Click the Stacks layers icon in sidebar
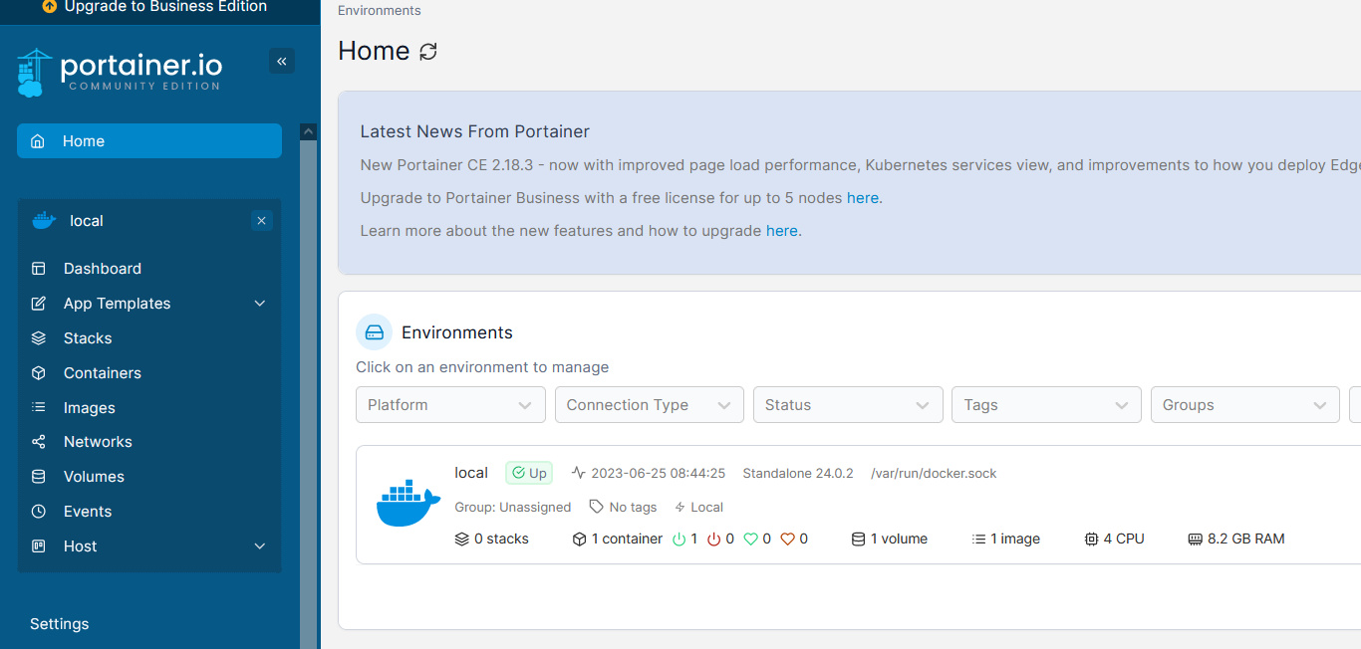 (39, 338)
